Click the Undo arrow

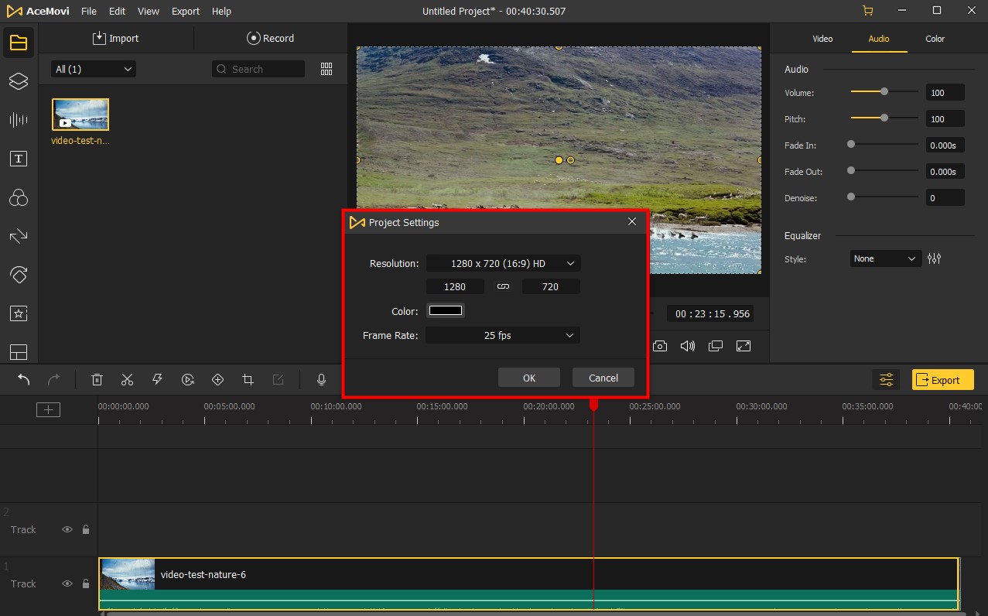click(x=24, y=379)
